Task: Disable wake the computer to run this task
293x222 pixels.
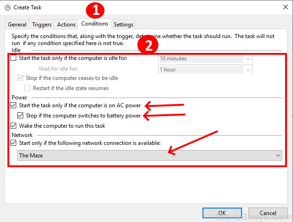Action: [13, 126]
